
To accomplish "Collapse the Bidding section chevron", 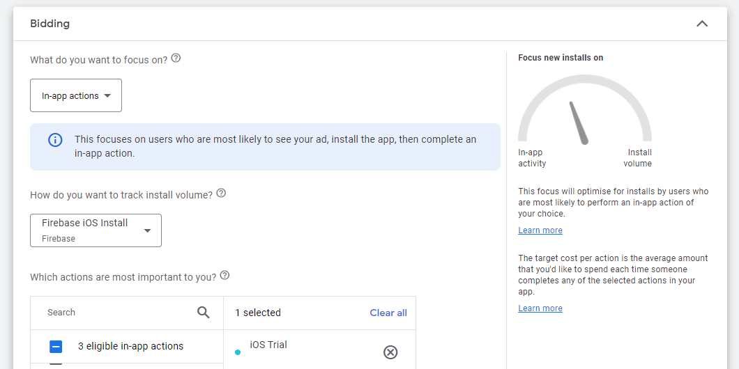I will click(702, 24).
